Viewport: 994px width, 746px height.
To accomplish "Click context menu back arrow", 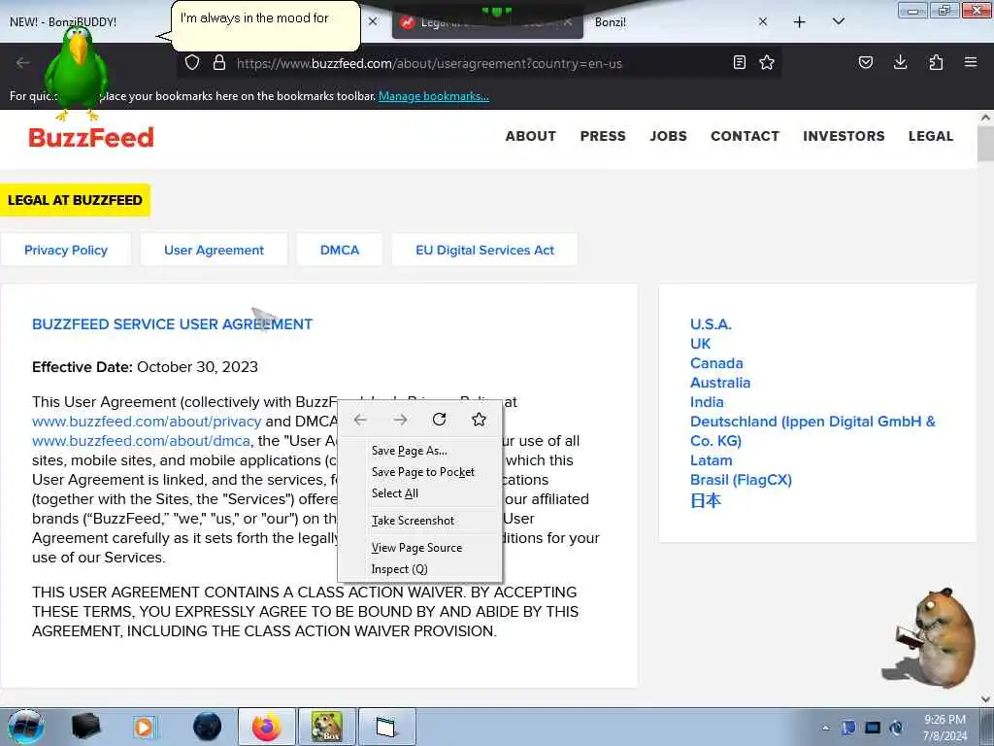I will [360, 420].
